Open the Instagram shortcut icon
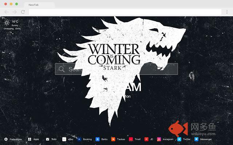 (x=159, y=139)
